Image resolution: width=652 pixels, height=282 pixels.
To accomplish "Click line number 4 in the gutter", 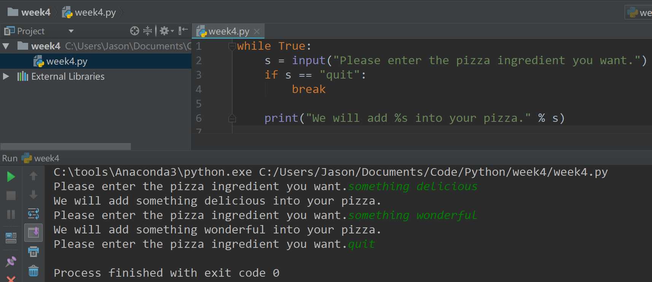I will pos(199,90).
